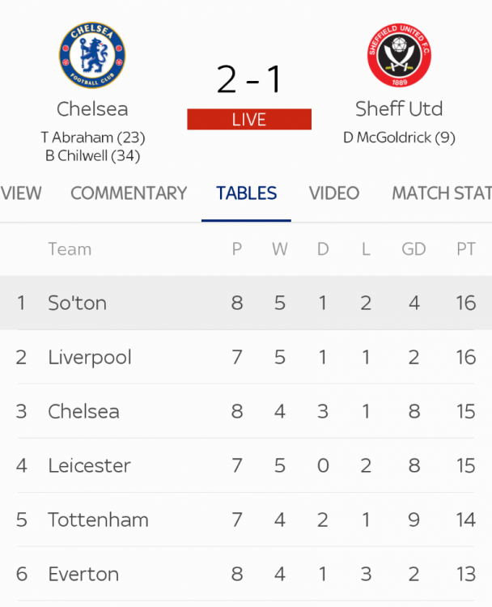Tap the red LIVE badge
The height and width of the screenshot is (607, 492).
coord(249,120)
